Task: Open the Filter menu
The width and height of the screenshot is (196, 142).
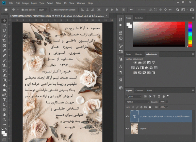Action: 58,3
